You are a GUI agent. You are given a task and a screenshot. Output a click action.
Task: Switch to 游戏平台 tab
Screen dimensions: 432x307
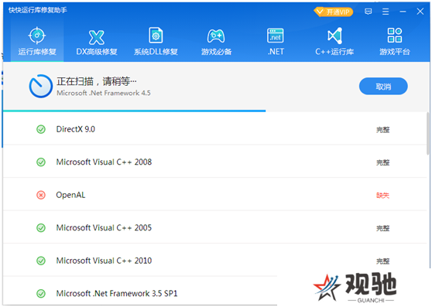395,41
